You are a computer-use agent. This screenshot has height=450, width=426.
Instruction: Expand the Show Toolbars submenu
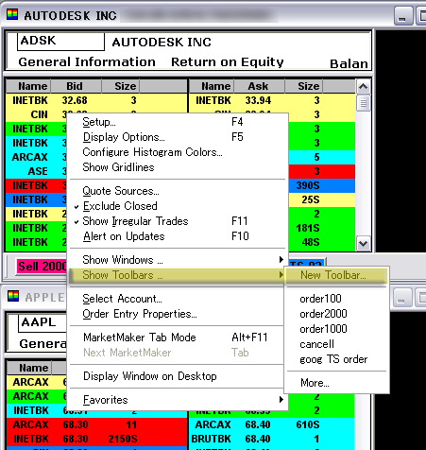coord(178,275)
